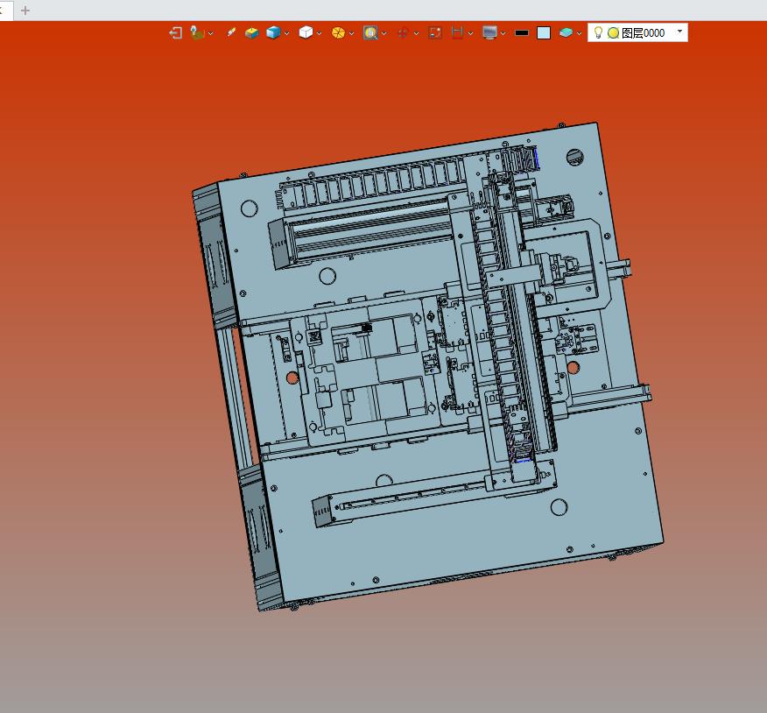Open a new tab with plus button
767x713 pixels.
tap(25, 11)
